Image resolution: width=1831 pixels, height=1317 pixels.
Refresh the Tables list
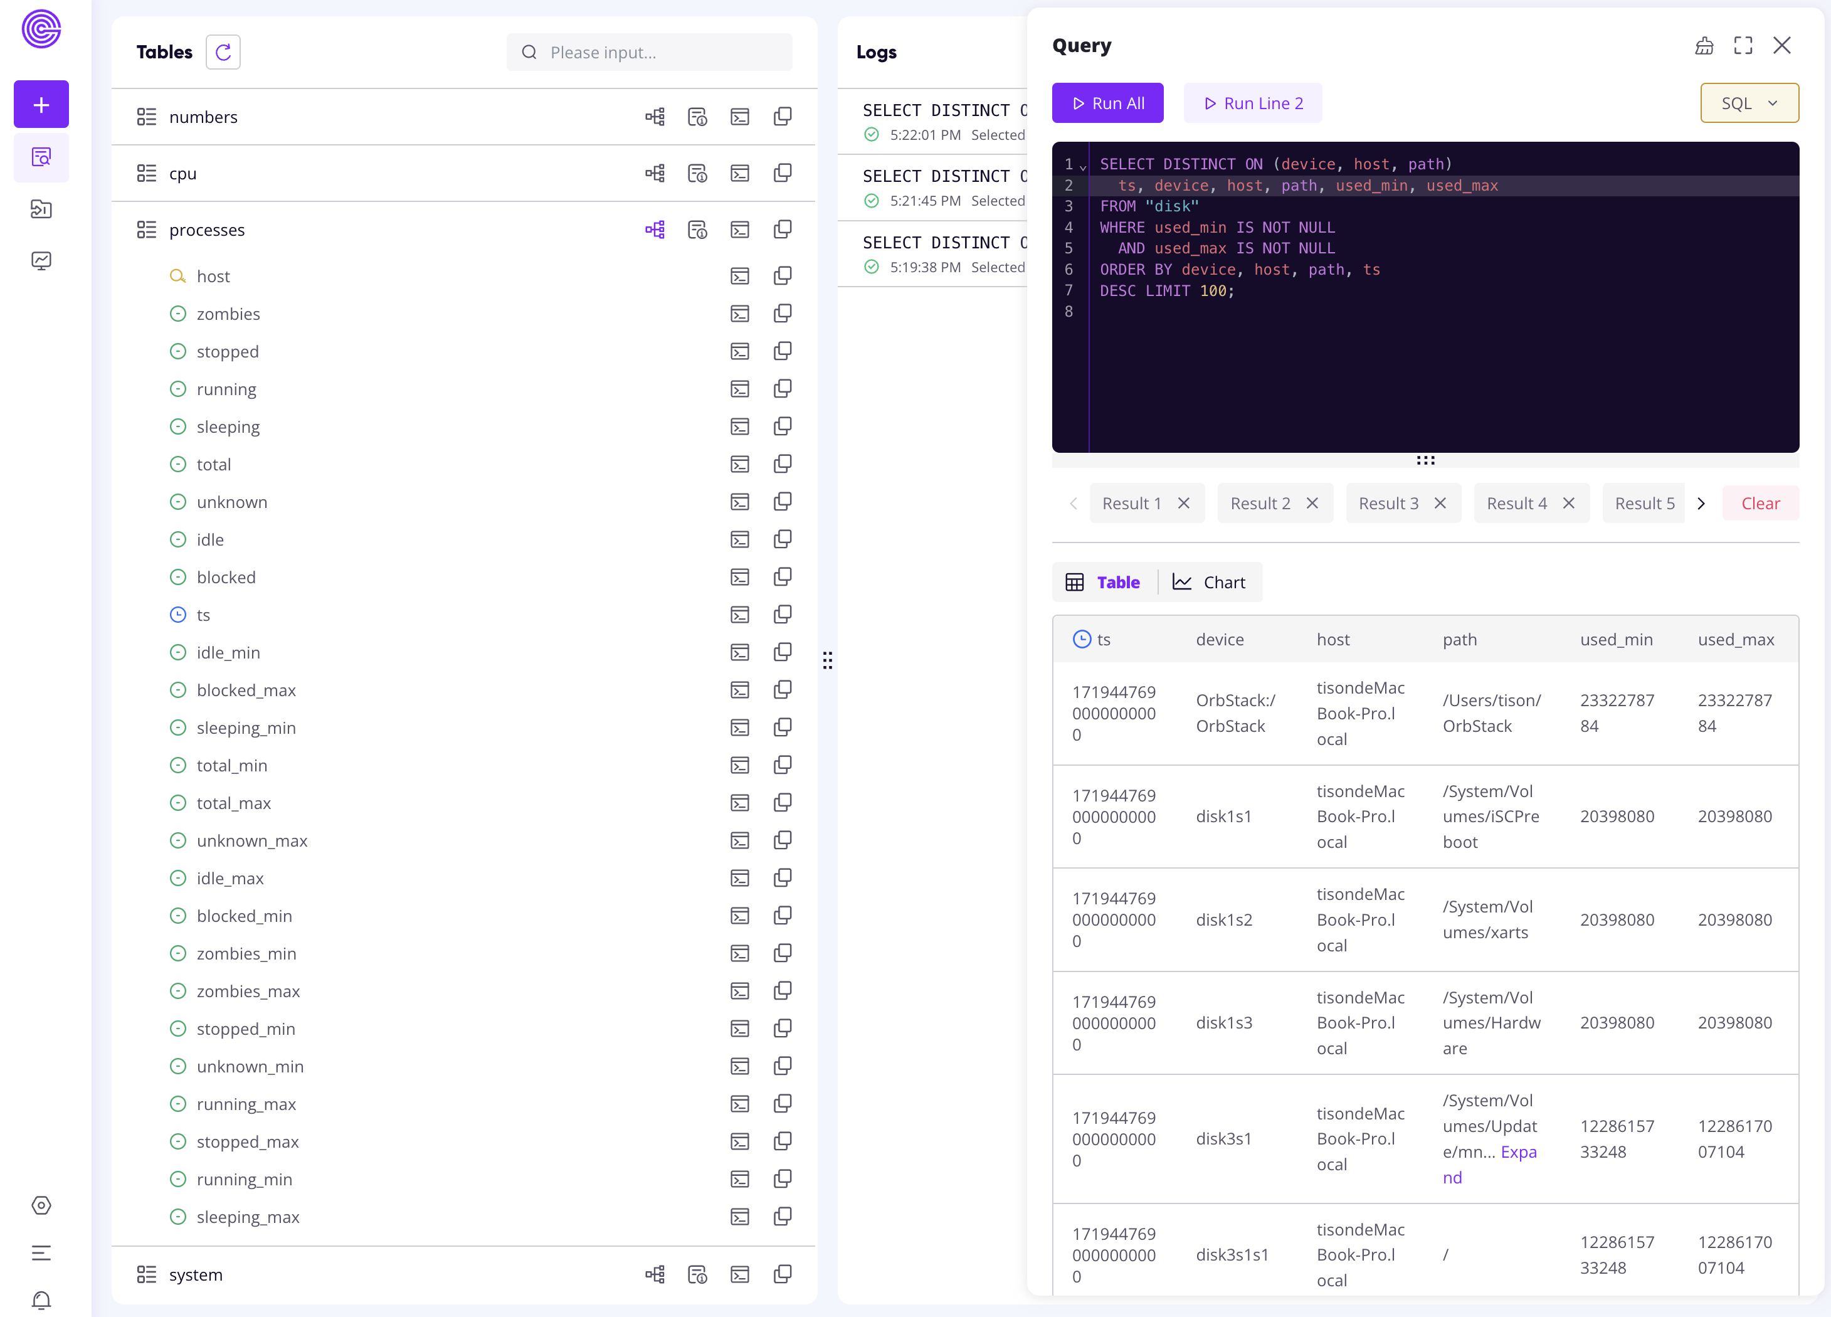tap(223, 51)
